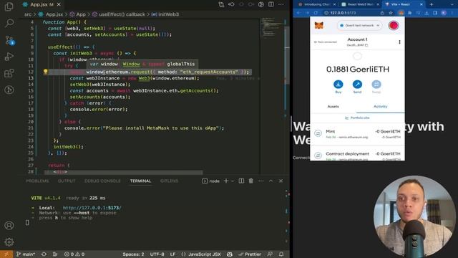
Task: Open the Search view in the activity bar
Action: pos(9,23)
